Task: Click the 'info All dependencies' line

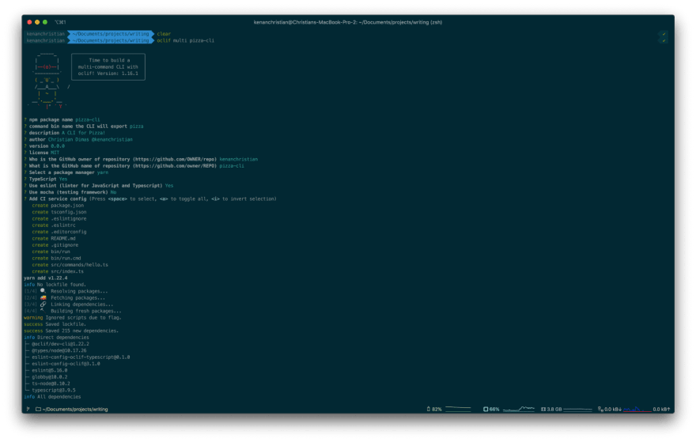Action: click(52, 397)
